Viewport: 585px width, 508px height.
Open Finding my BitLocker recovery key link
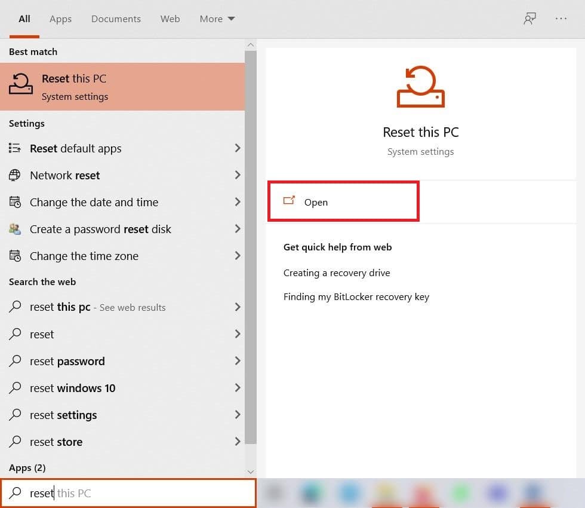356,296
